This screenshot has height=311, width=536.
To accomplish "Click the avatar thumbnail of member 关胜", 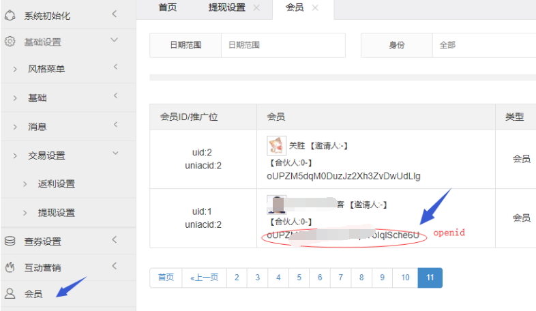I will [276, 145].
